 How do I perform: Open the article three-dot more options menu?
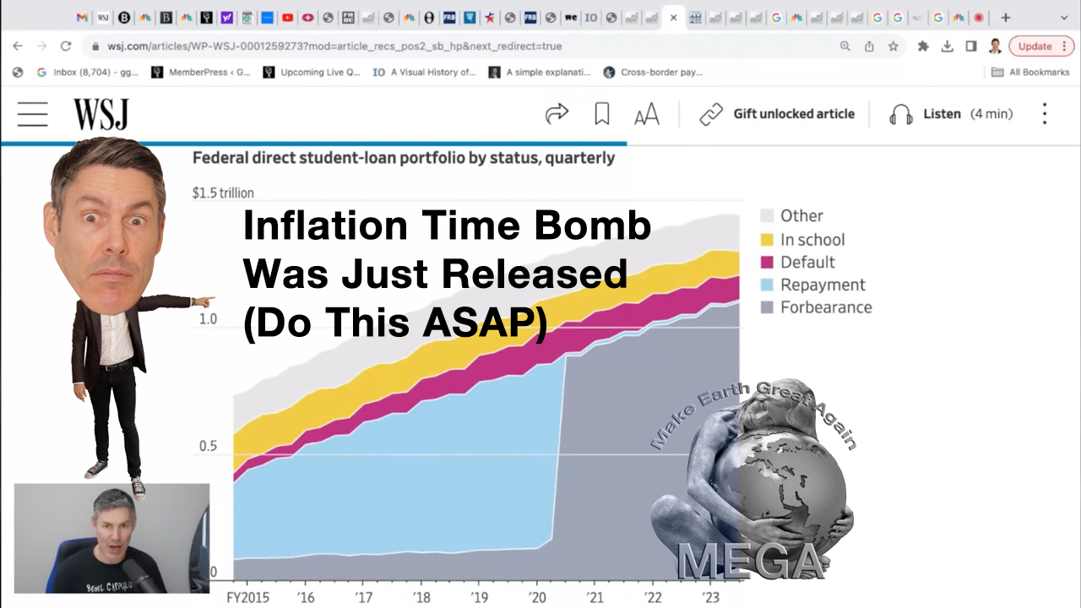point(1045,114)
